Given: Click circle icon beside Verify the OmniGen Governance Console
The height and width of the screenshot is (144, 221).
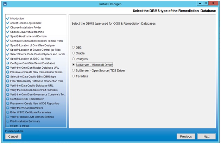Looking at the screenshot, I should click(x=8, y=94).
